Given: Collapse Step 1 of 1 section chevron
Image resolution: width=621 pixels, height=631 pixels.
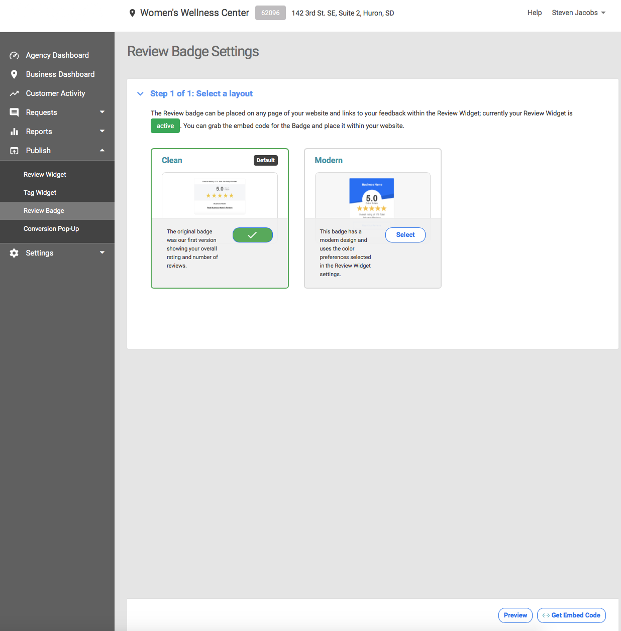Looking at the screenshot, I should coord(140,94).
